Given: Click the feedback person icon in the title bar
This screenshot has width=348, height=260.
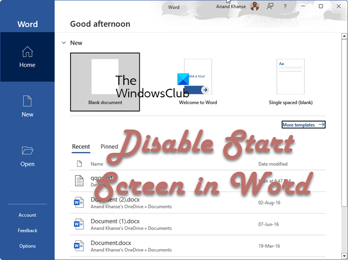Looking at the screenshot, I should pos(270,6).
